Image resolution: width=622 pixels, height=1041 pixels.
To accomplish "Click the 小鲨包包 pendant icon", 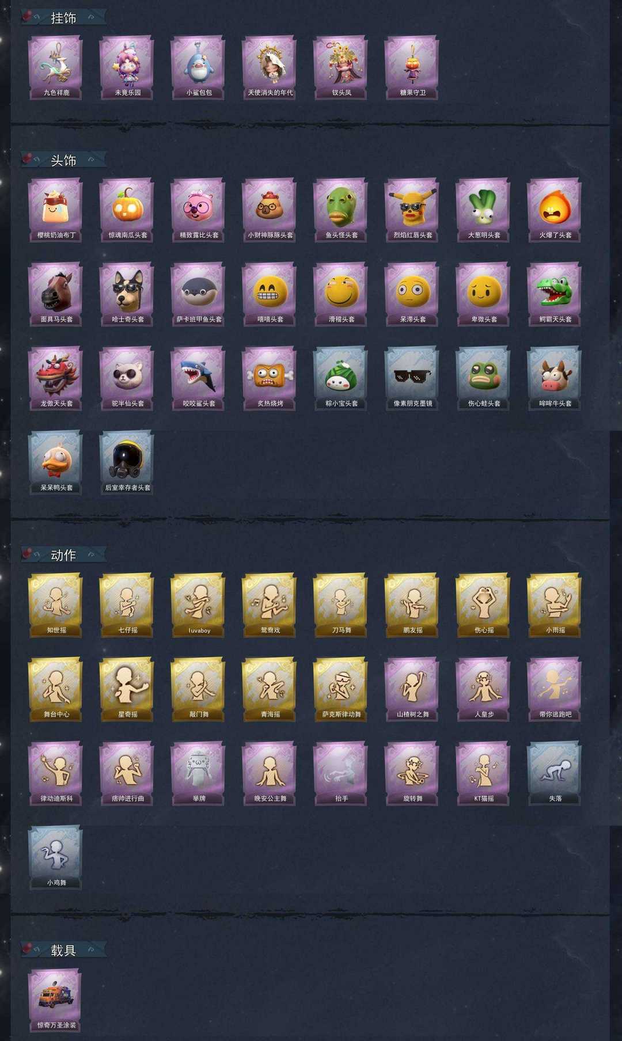I will pos(198,67).
